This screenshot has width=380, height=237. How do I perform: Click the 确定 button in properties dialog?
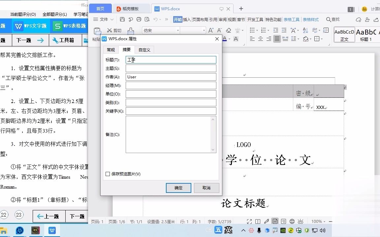pyautogui.click(x=178, y=188)
